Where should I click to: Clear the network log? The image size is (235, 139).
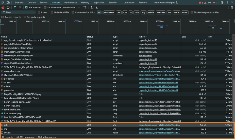pos(8,8)
